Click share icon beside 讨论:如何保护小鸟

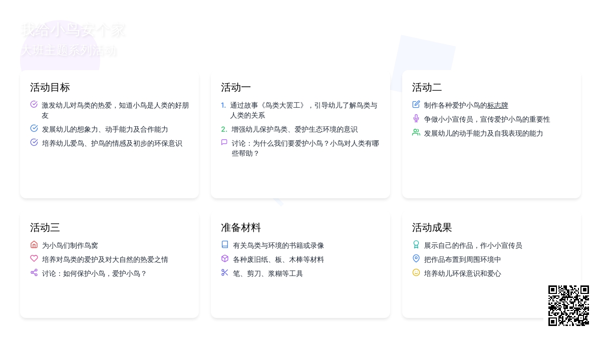[x=34, y=272]
